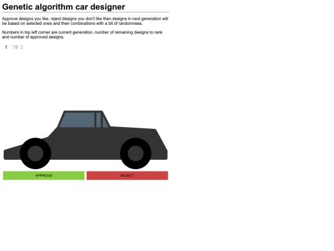Click the paragraph starting 'Approve designs you like'

85,21
